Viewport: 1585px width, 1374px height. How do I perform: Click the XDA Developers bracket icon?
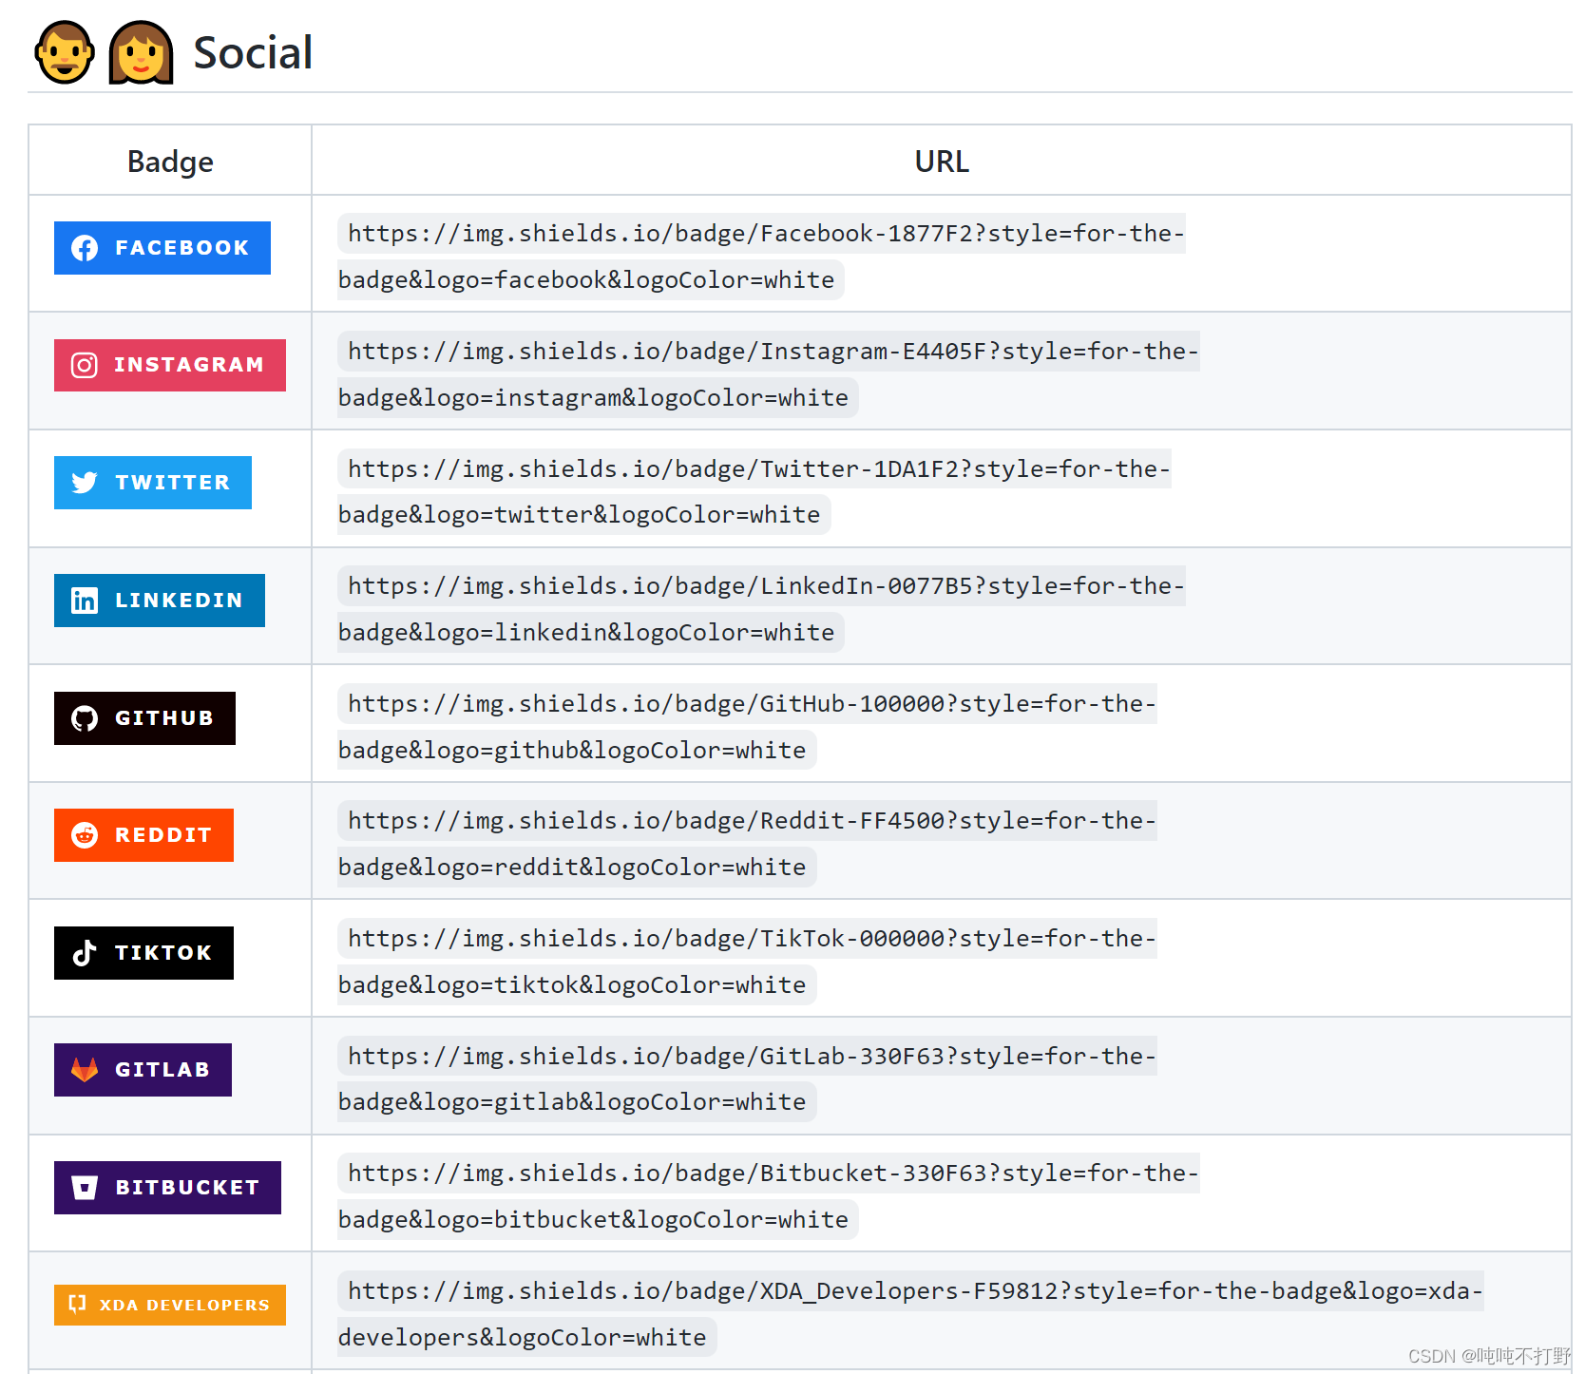[x=78, y=1305]
